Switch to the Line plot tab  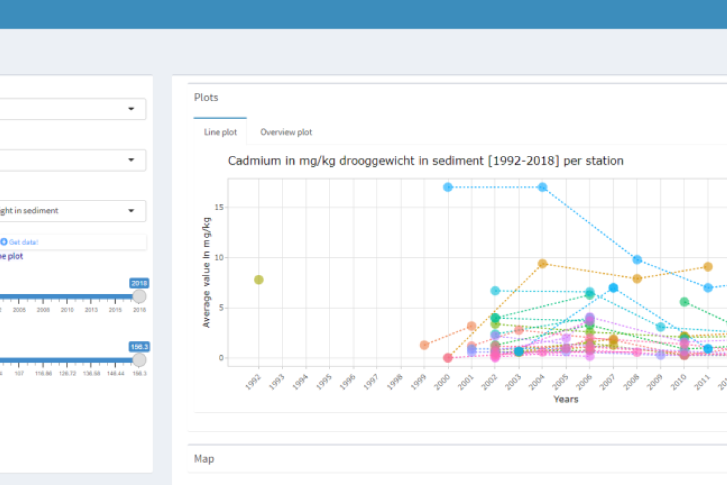(x=220, y=132)
